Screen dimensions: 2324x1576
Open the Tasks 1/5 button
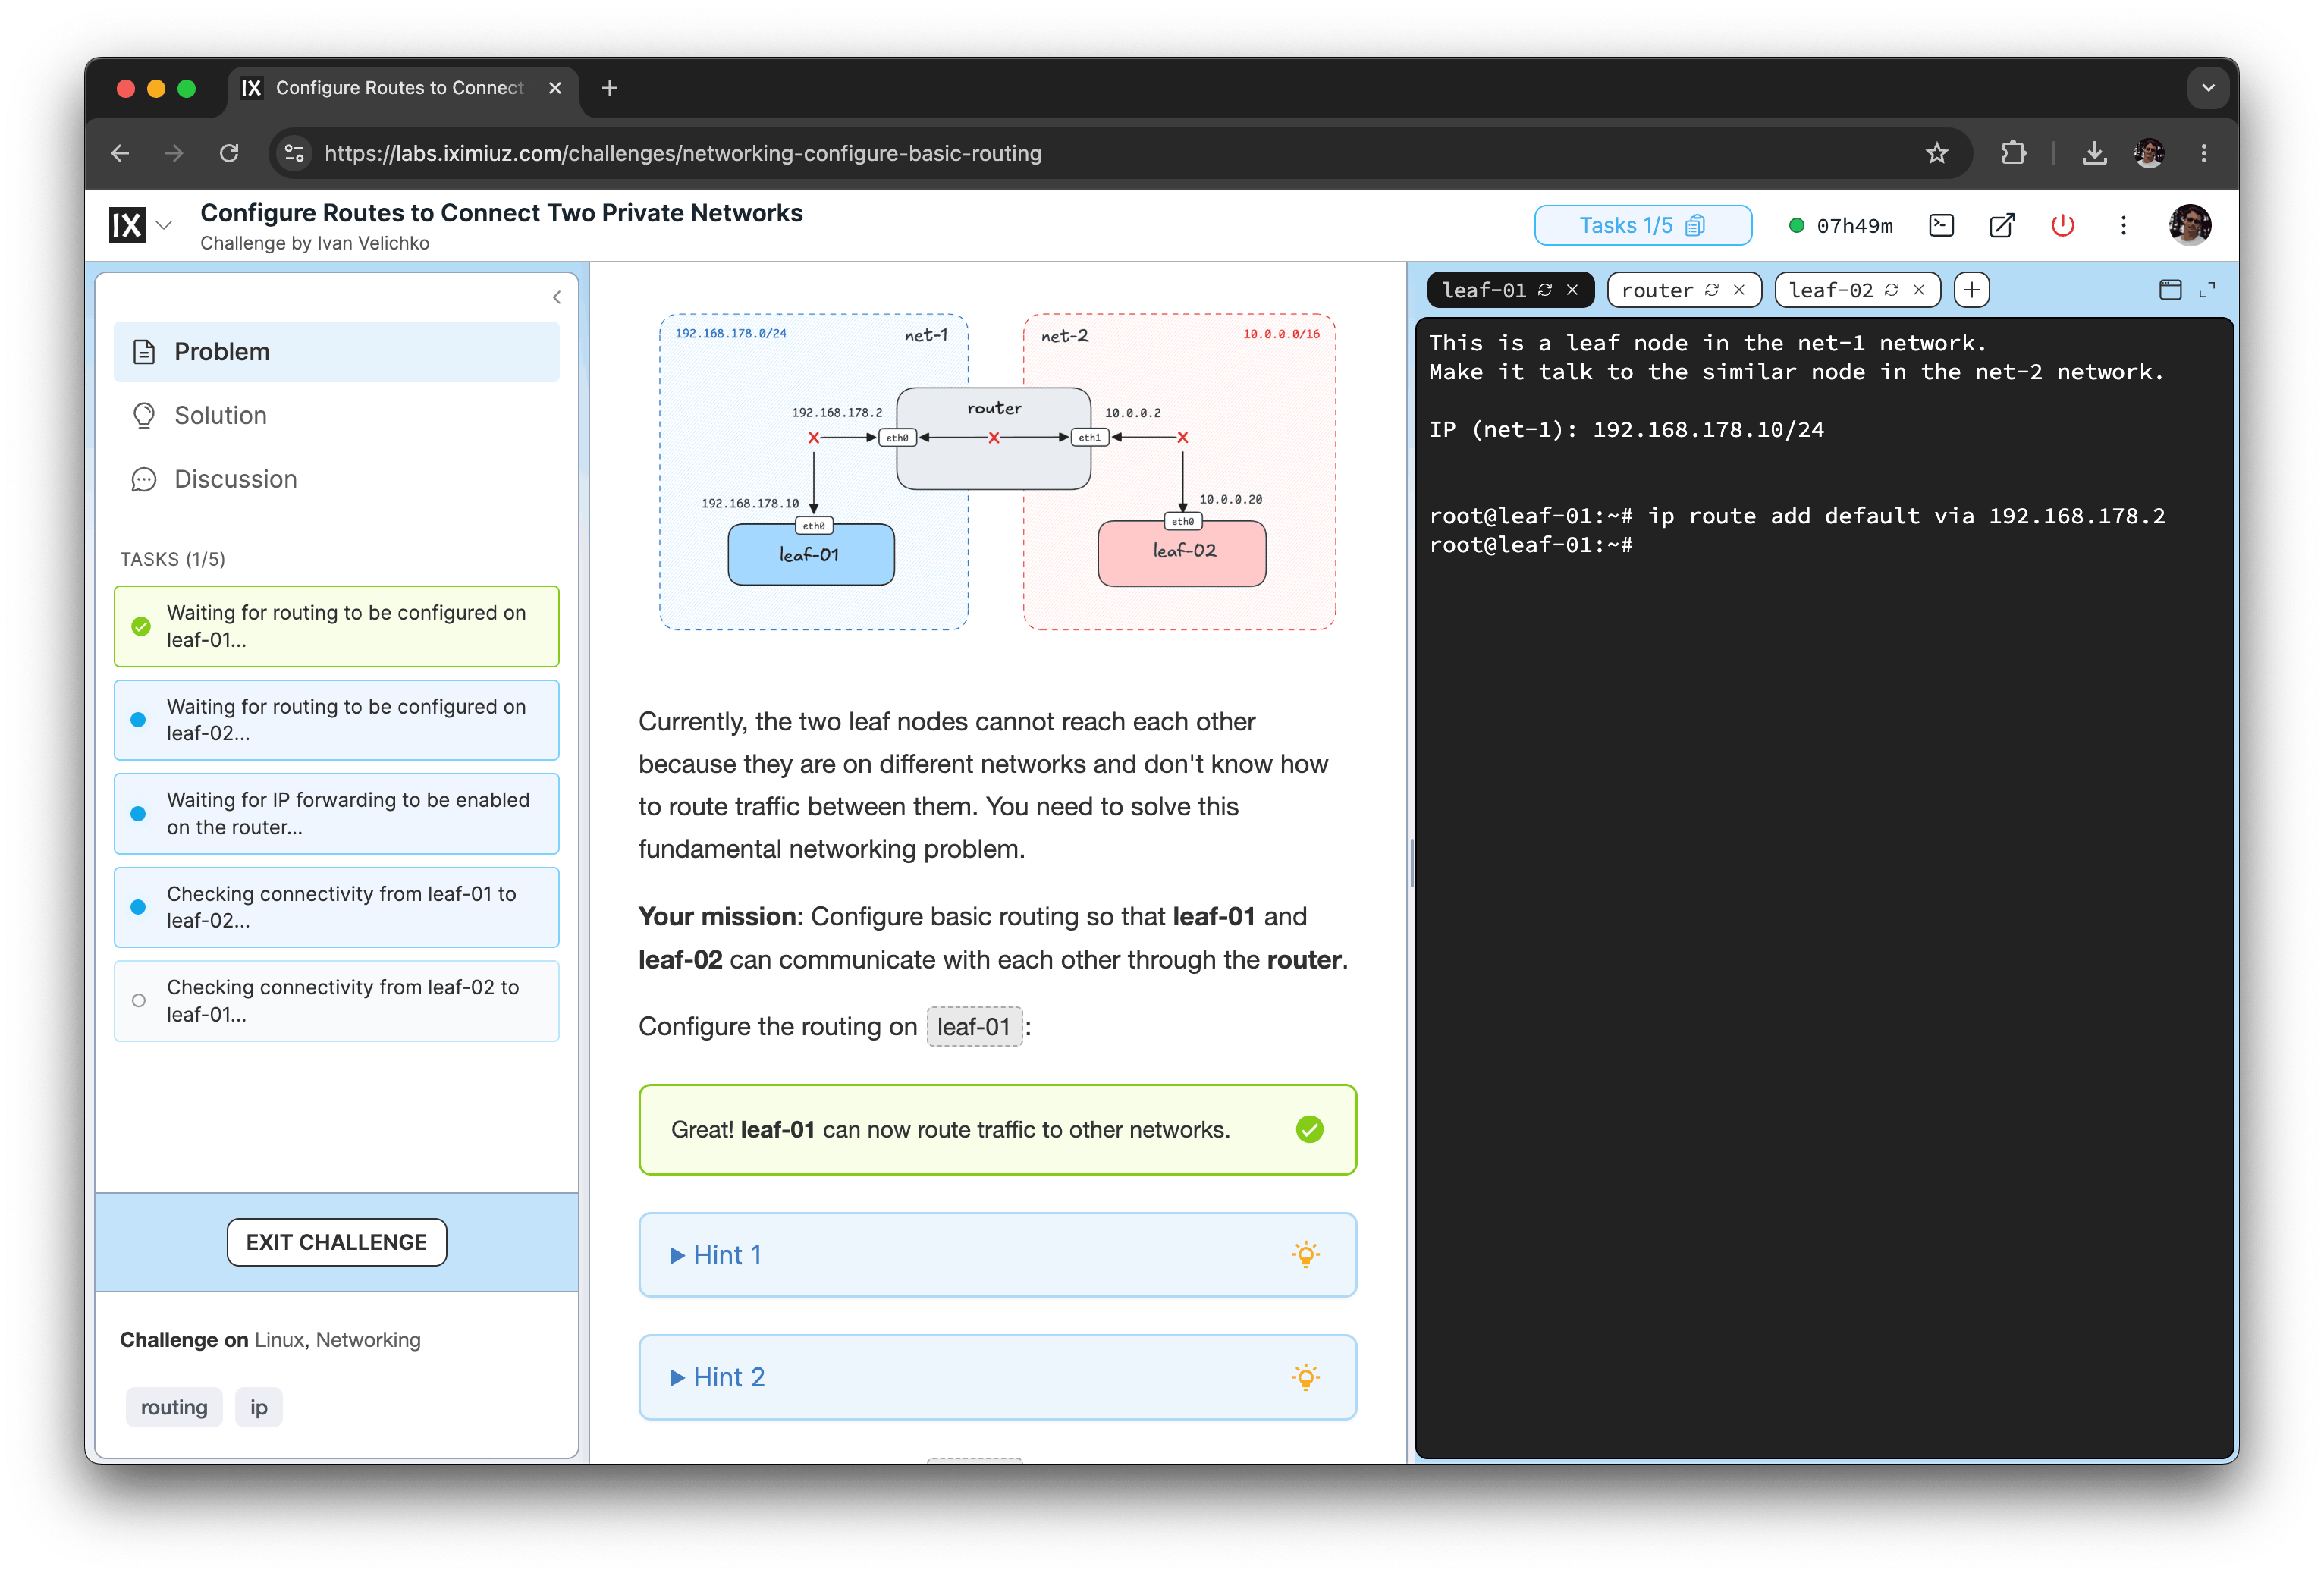[x=1642, y=225]
